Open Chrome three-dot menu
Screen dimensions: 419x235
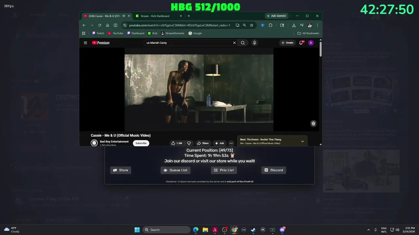(317, 25)
